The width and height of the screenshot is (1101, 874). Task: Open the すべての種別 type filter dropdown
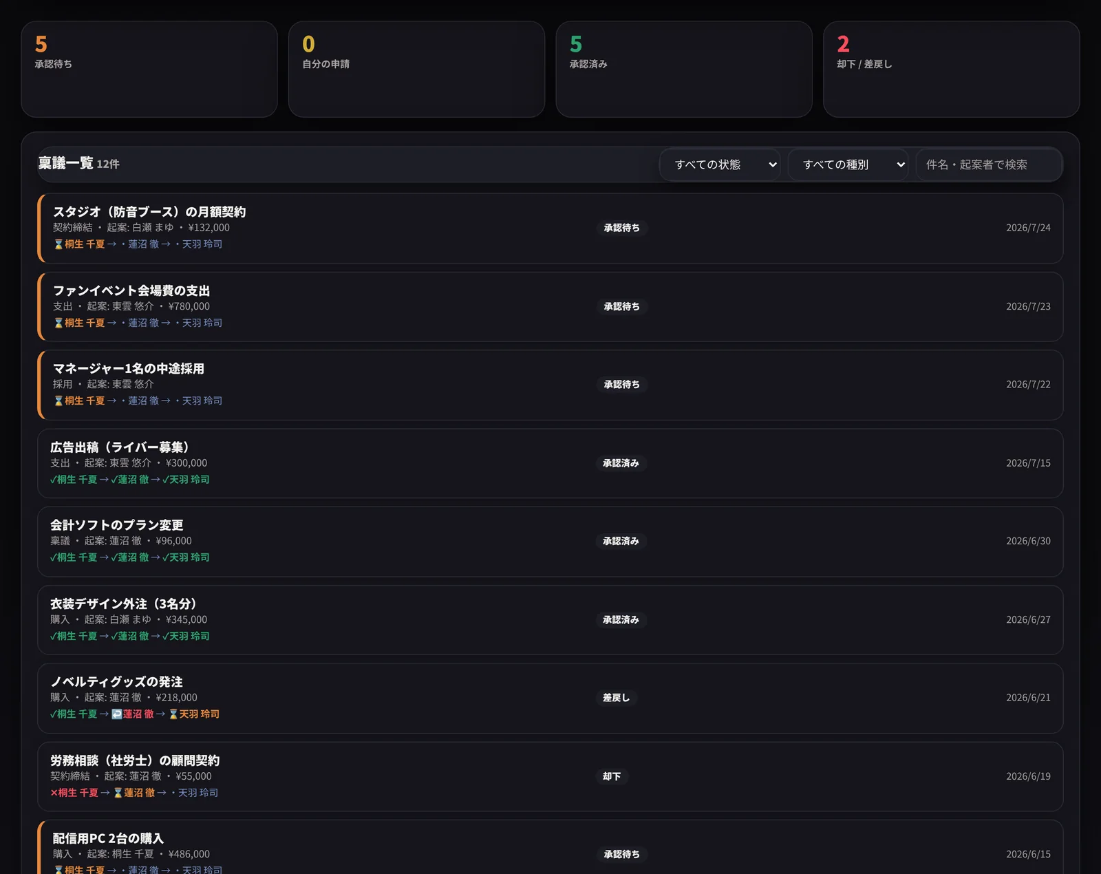click(x=848, y=164)
